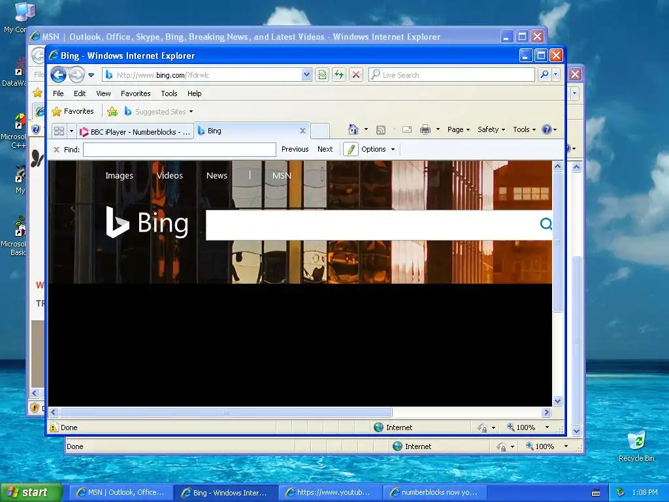Open the View menu
This screenshot has width=669, height=502.
click(x=103, y=93)
